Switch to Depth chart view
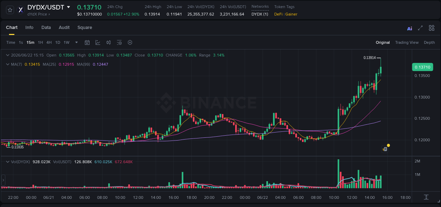The width and height of the screenshot is (441, 207). point(429,42)
